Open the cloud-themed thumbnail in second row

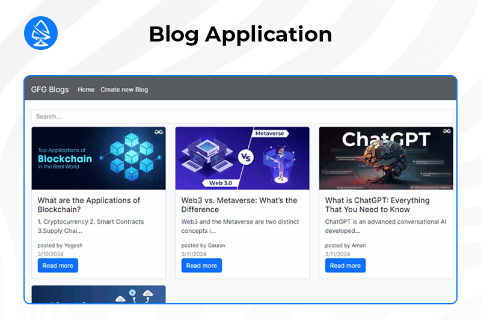[99, 294]
